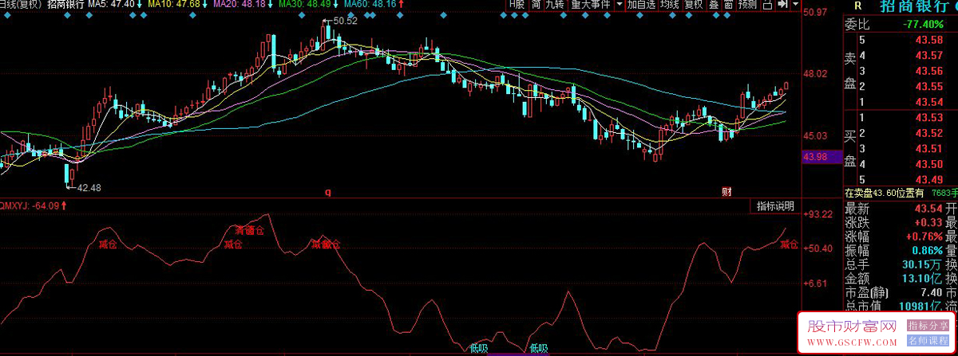Open 指标说明 indicator description
Viewport: 958px width, 356px height.
(775, 206)
